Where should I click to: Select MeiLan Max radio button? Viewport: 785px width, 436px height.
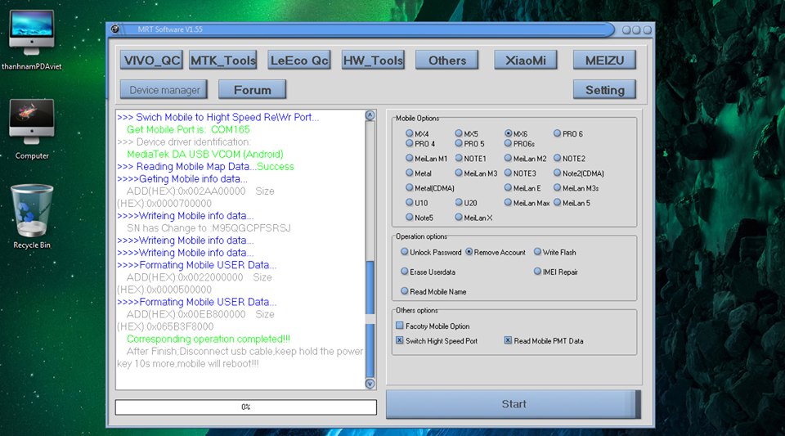(508, 202)
